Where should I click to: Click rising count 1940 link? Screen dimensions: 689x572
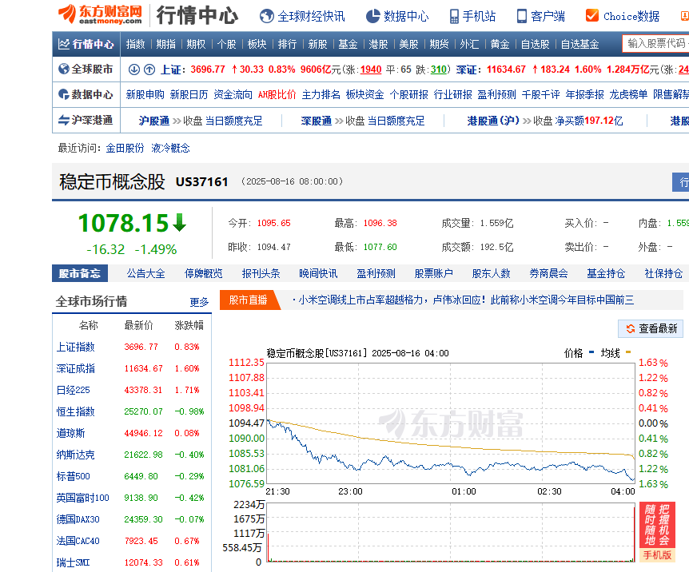[371, 70]
